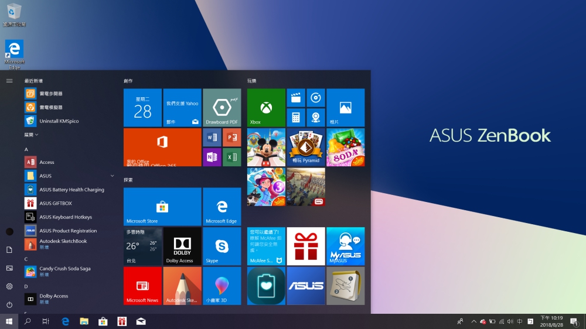Expand the recently added list
Viewport: 586px width, 329px height.
coord(31,135)
